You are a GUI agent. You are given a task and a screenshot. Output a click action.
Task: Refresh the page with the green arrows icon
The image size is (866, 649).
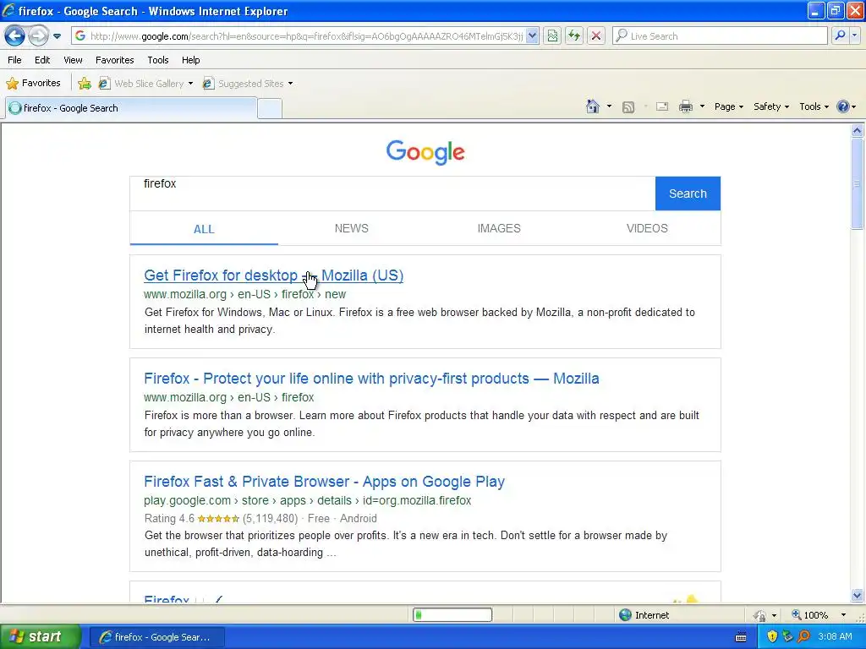(x=574, y=36)
